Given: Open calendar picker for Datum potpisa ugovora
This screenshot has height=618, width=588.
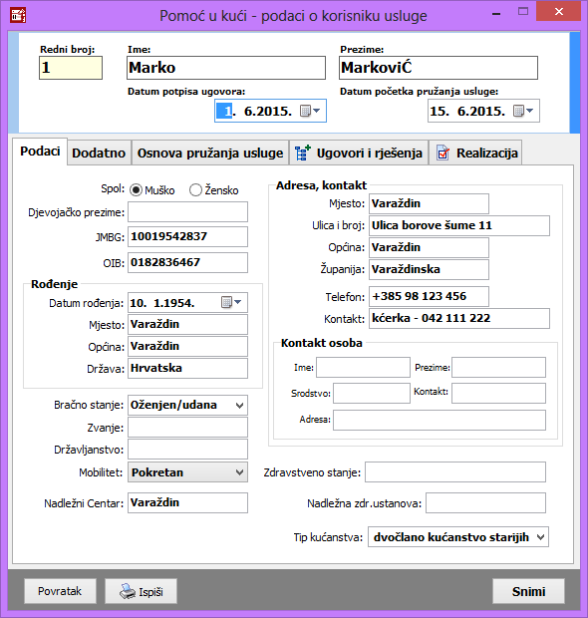Looking at the screenshot, I should pos(310,112).
